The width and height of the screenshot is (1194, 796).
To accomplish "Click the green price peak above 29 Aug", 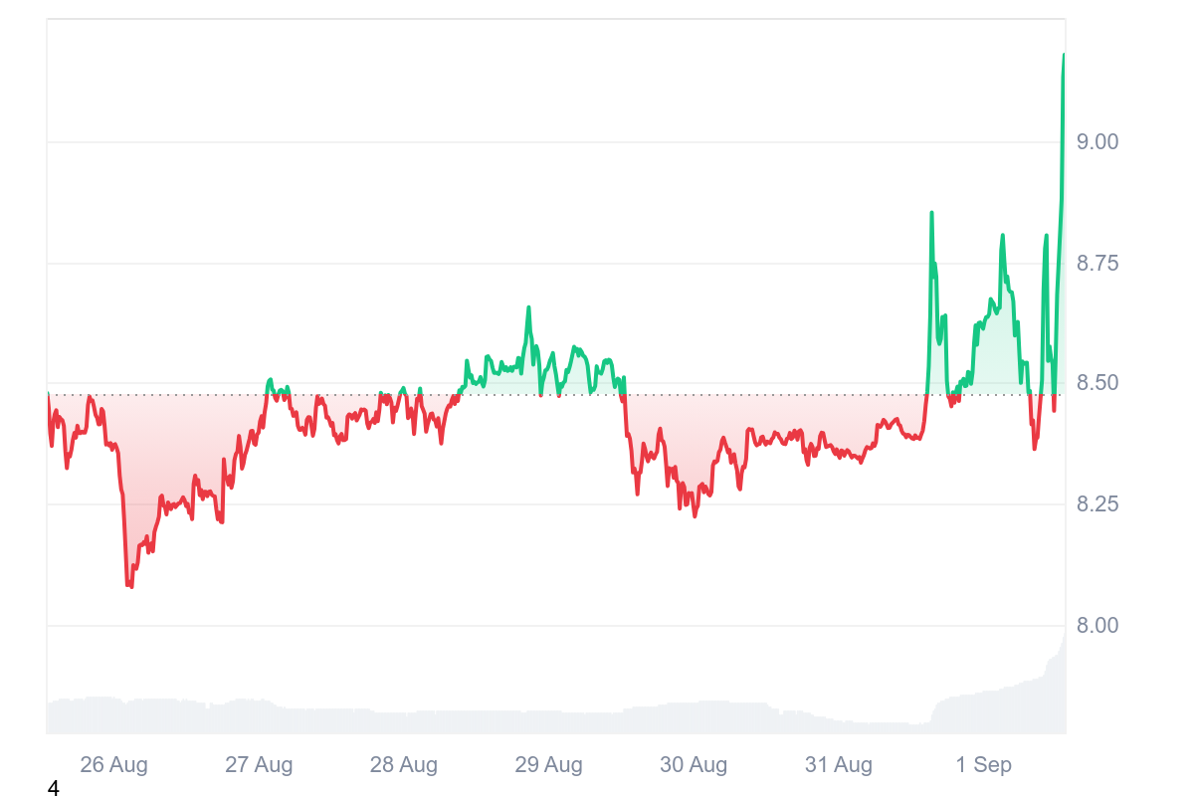I will (x=528, y=308).
